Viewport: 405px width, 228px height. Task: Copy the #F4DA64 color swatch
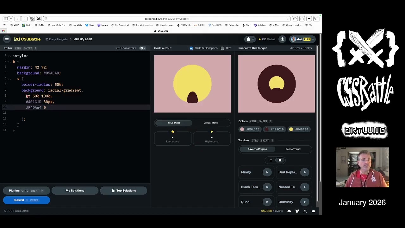299,130
